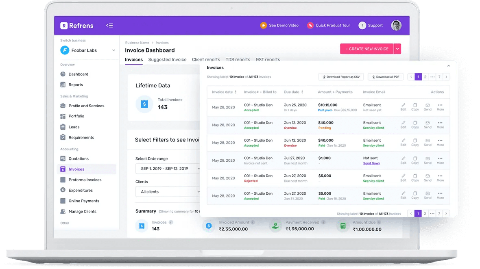
Task: Click the Send Now link
Action: (371, 163)
